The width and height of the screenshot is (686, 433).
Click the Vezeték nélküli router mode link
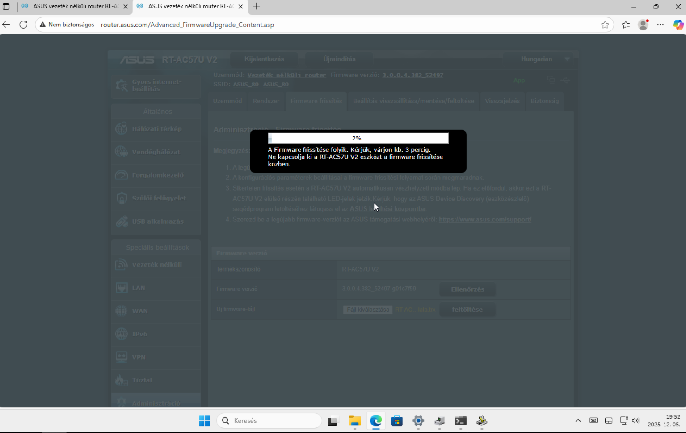click(x=286, y=75)
